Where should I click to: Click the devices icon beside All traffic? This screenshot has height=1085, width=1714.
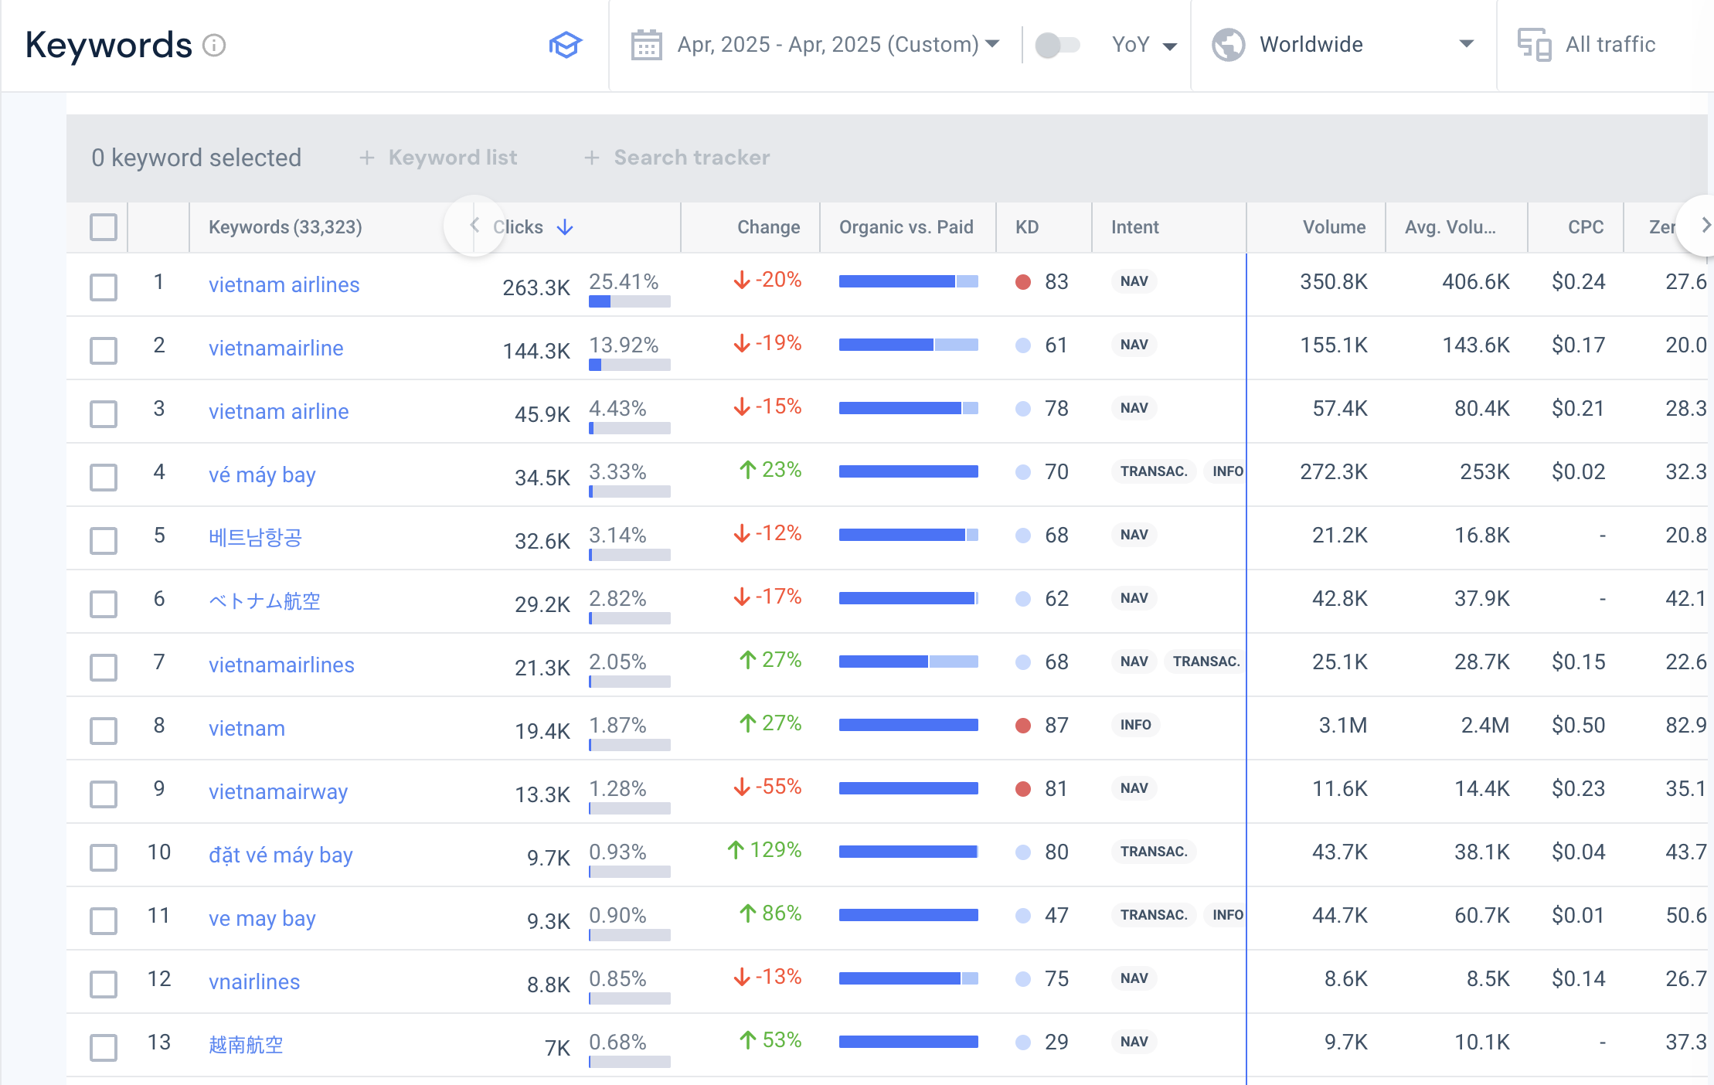[1534, 45]
